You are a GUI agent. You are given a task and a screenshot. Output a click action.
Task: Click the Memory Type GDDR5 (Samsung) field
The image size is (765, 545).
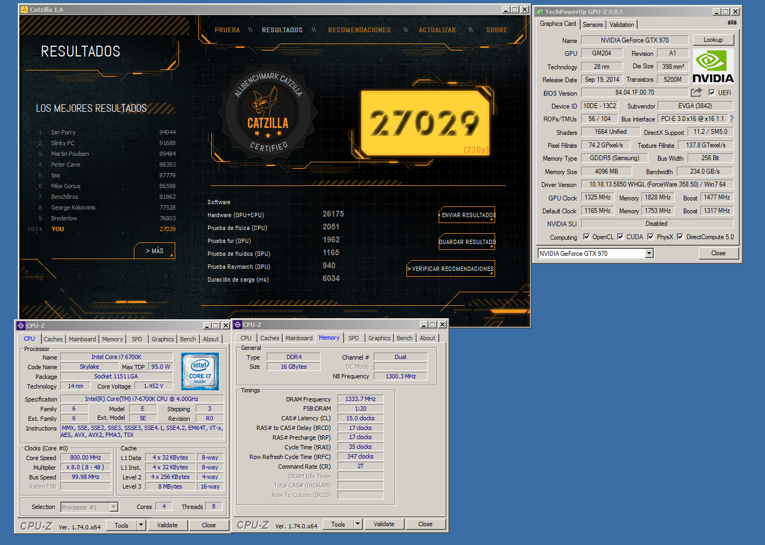pos(614,158)
